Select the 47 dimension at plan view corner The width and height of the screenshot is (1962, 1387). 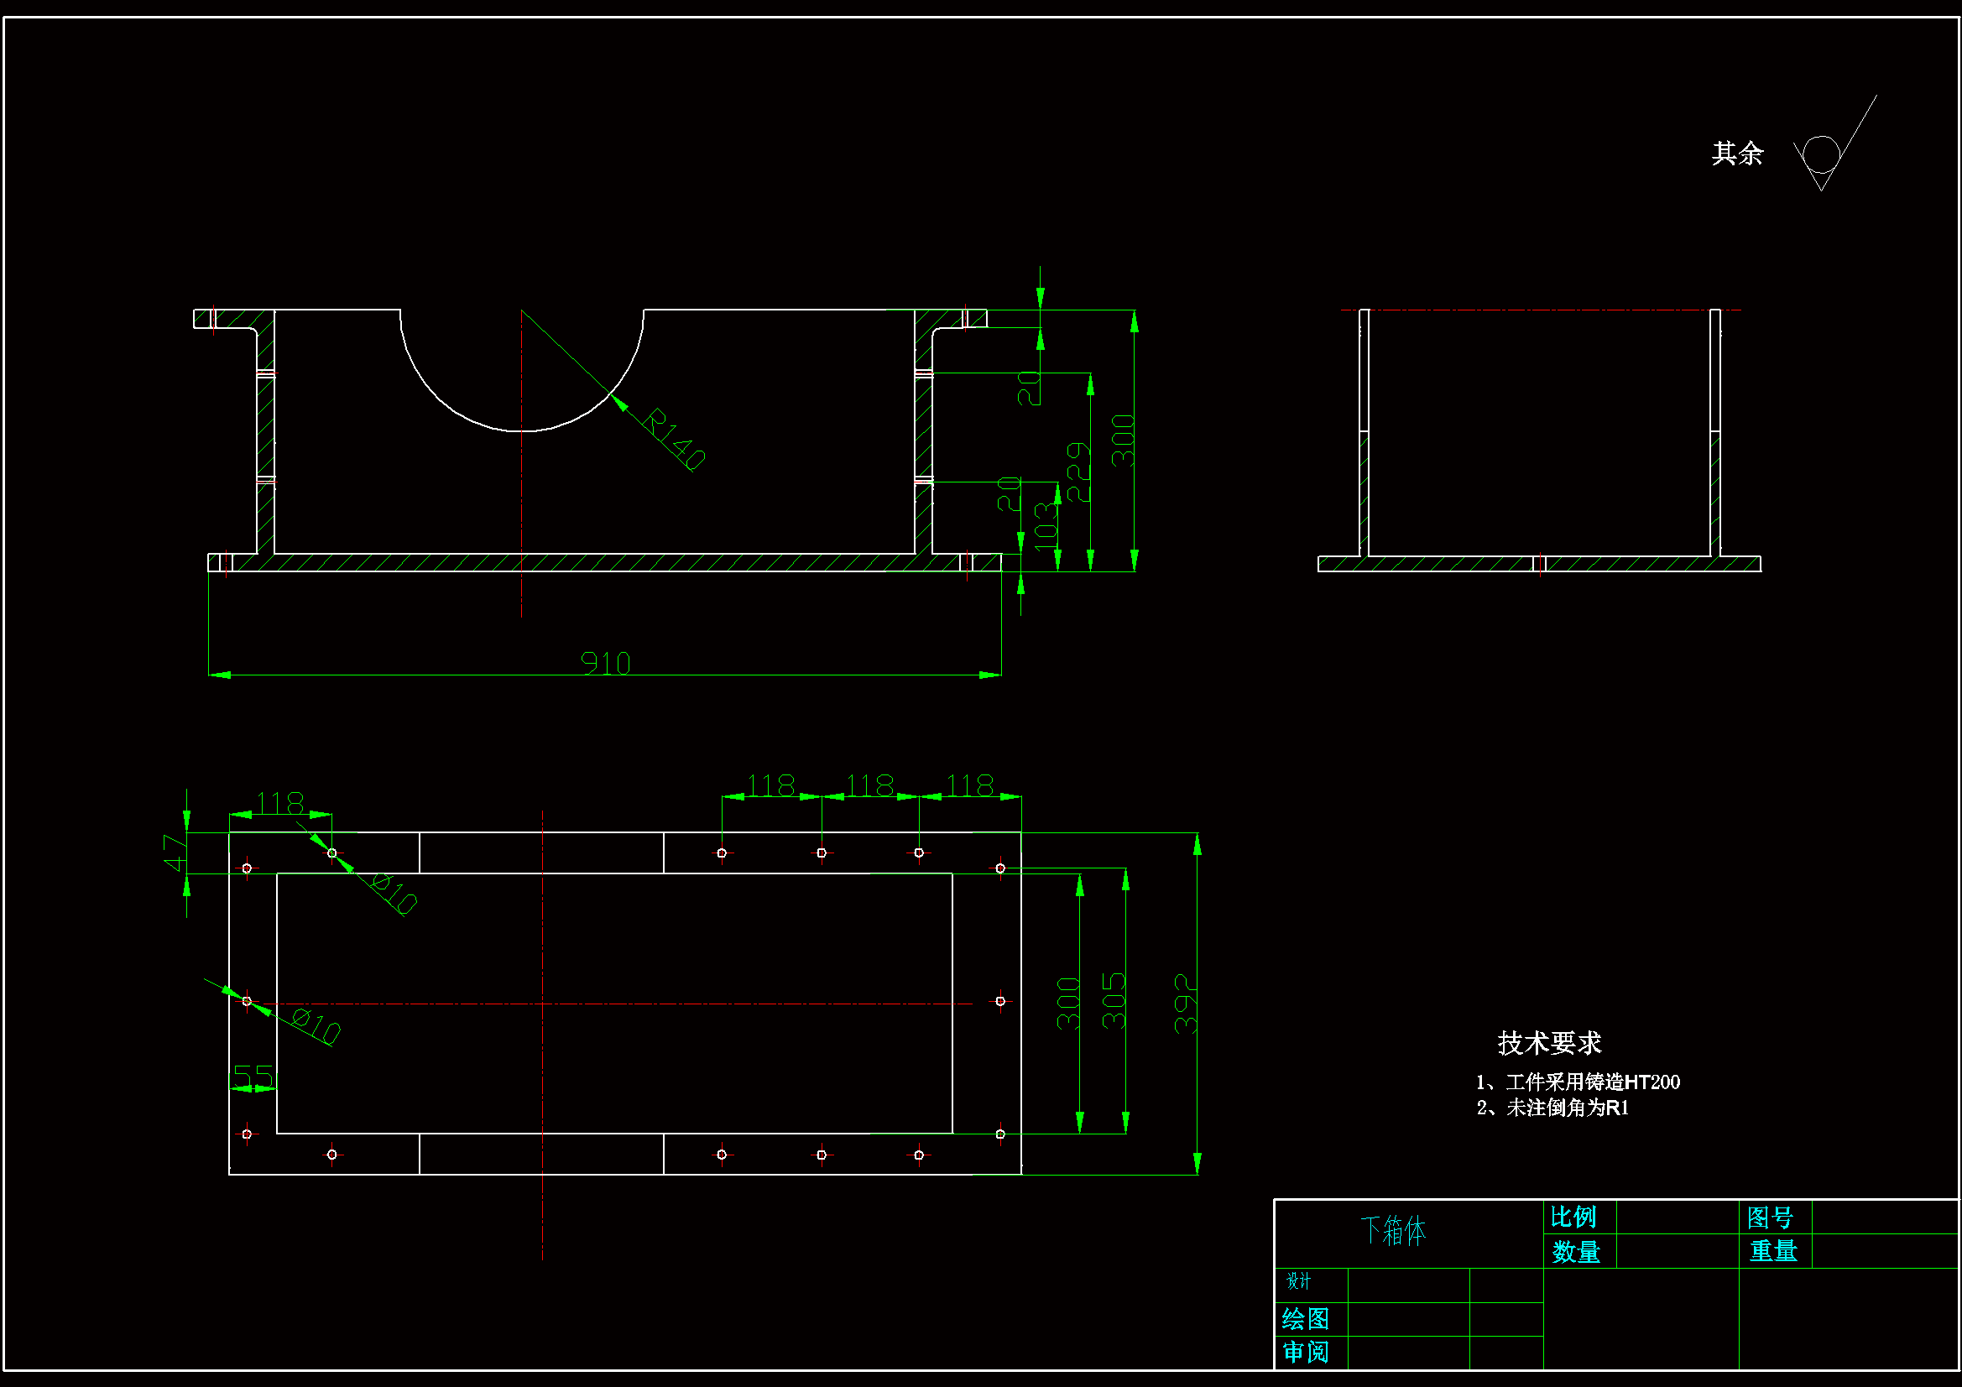click(x=175, y=853)
